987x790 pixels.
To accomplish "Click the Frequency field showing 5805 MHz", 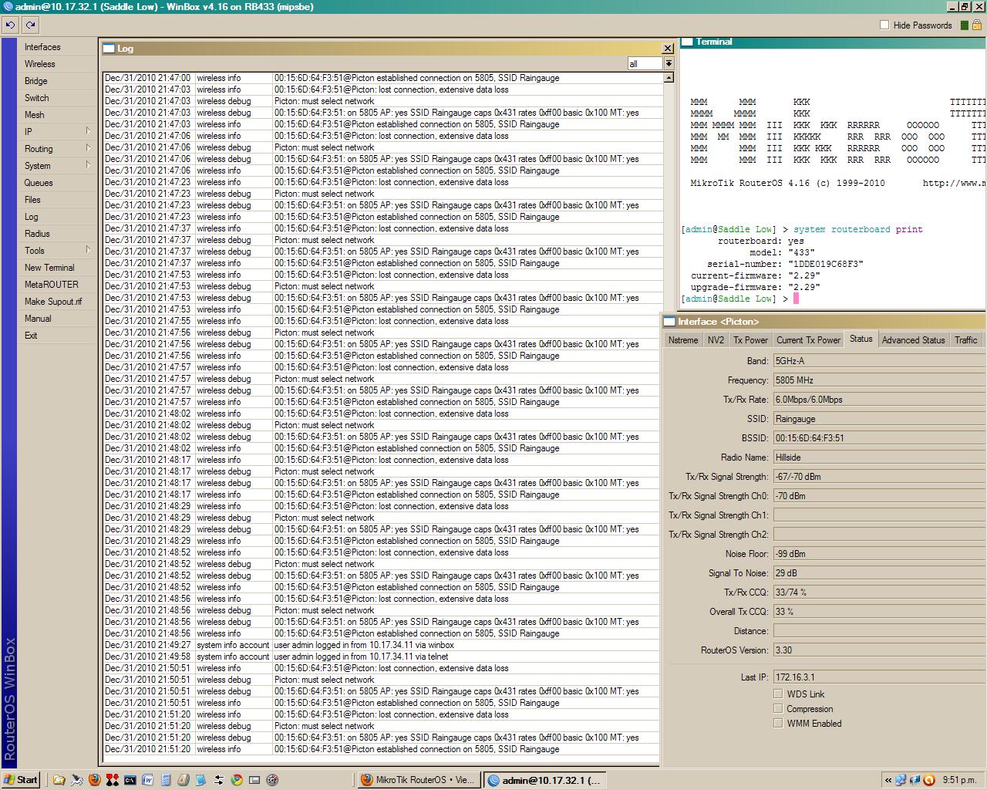I will click(878, 380).
